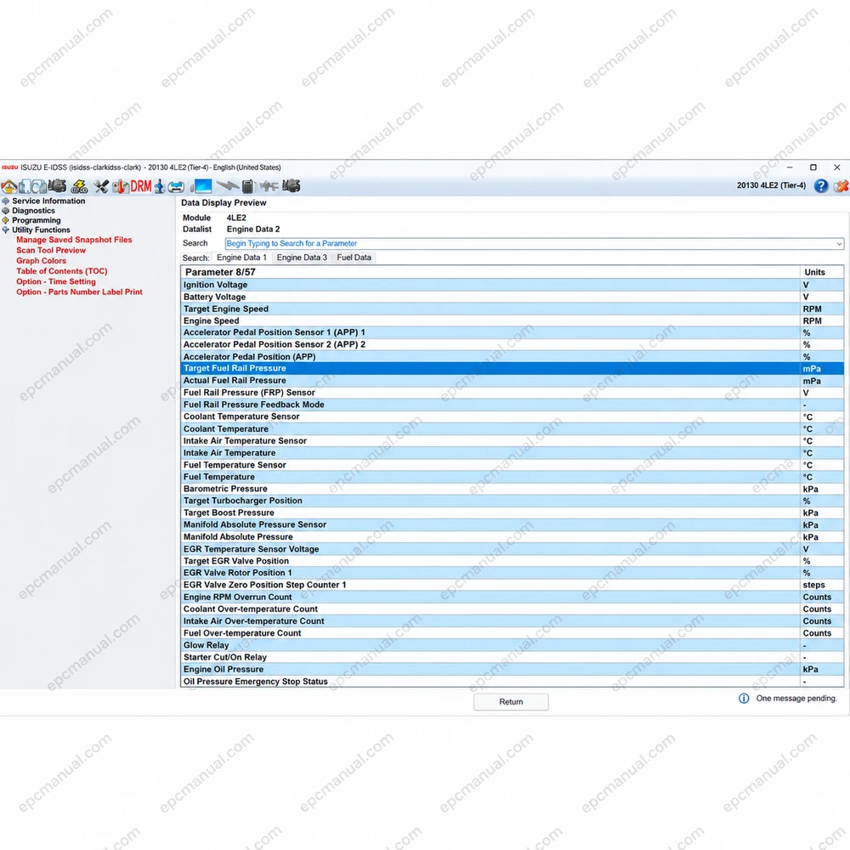Open Table of Contents (TOC)

tap(62, 271)
